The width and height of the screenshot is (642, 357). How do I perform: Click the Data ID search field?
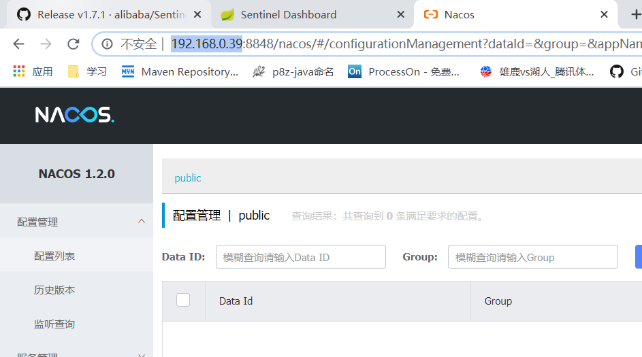(301, 257)
